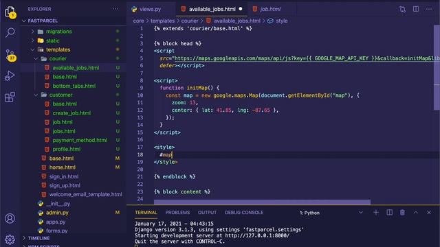
Task: Open jobs.html in the file tree
Action: (x=64, y=131)
